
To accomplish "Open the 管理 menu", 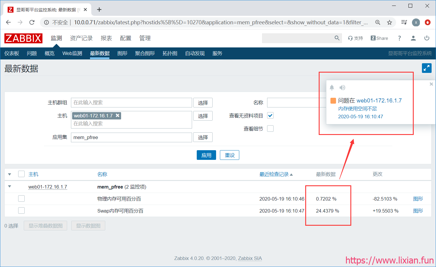I will tap(145, 38).
